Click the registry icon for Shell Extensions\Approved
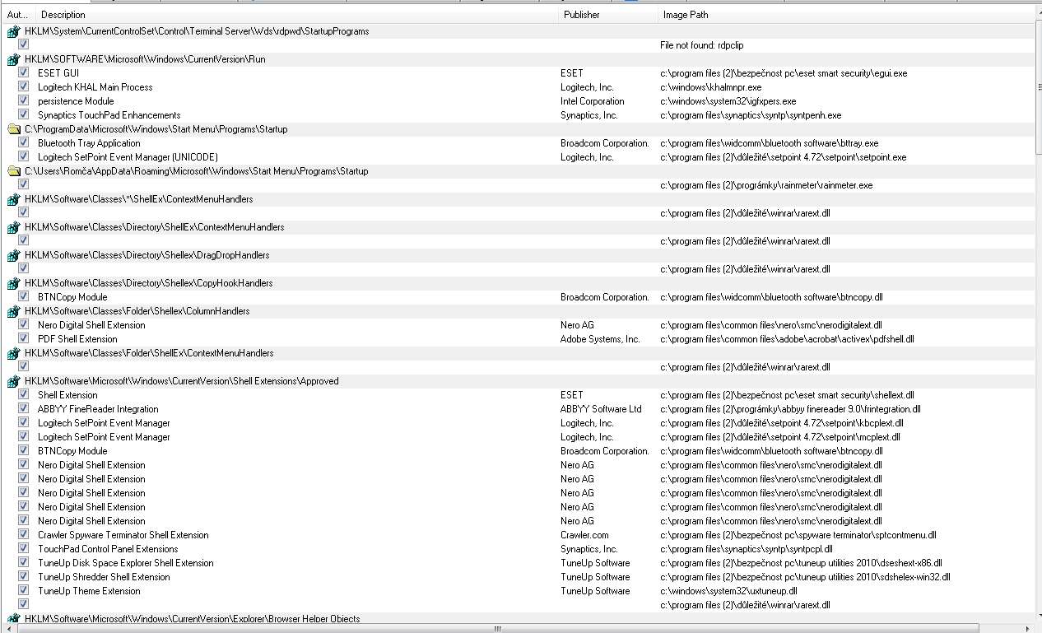The height and width of the screenshot is (633, 1042). pyautogui.click(x=13, y=381)
